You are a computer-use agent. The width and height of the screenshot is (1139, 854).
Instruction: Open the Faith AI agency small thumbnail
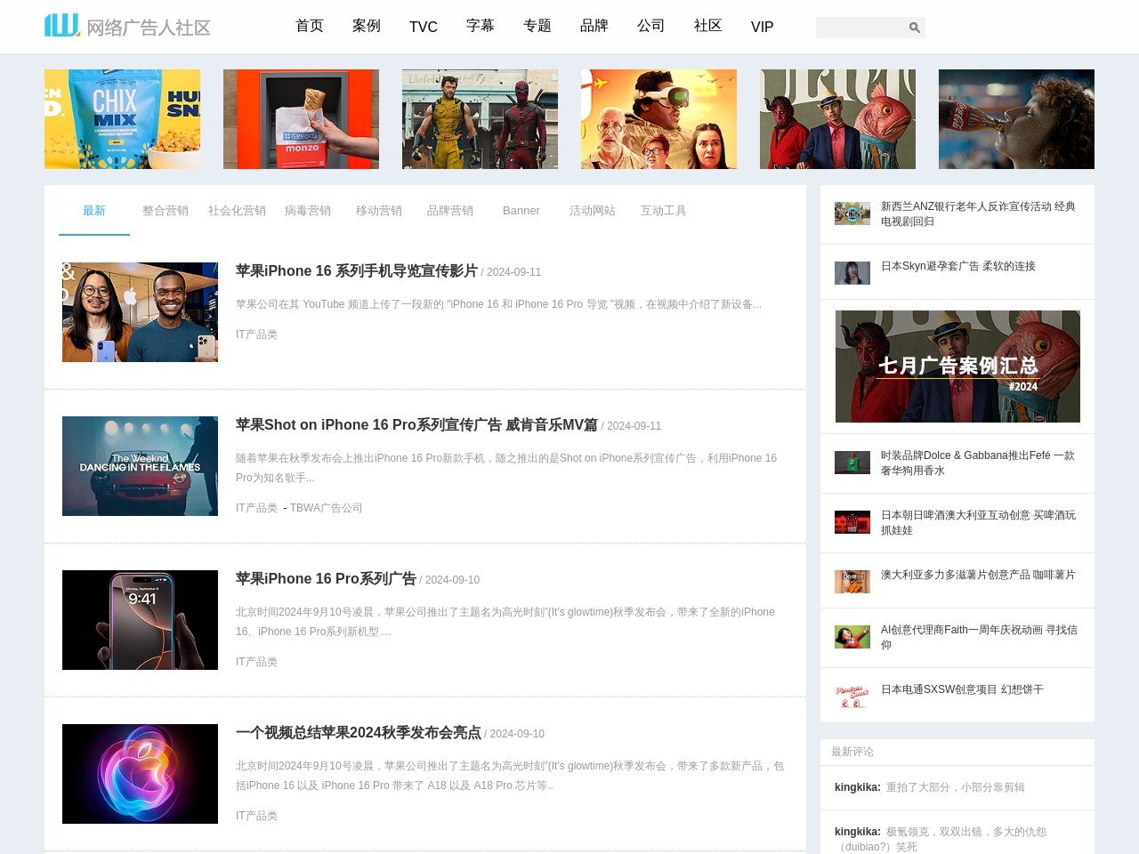(852, 637)
